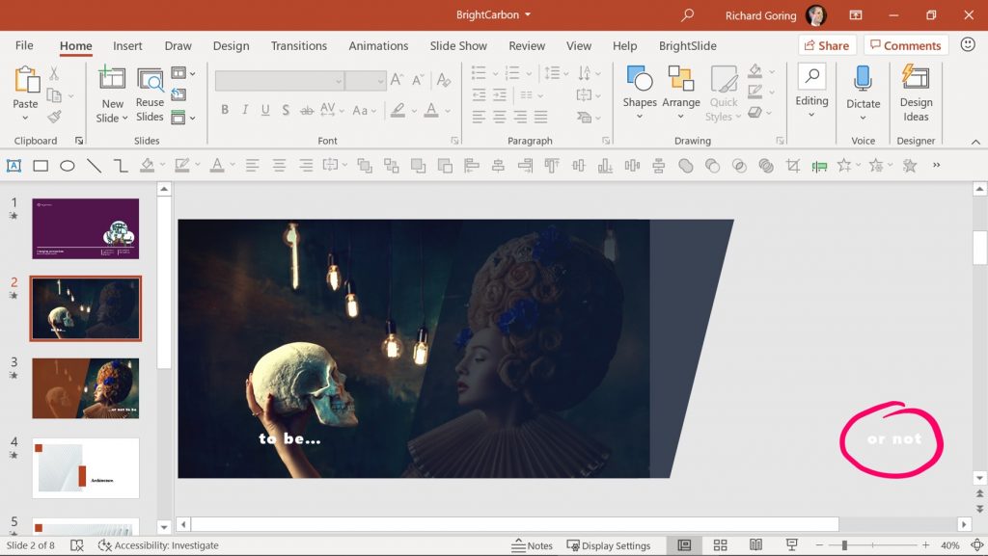988x556 pixels.
Task: Open Font dialog launcher
Action: tap(454, 141)
